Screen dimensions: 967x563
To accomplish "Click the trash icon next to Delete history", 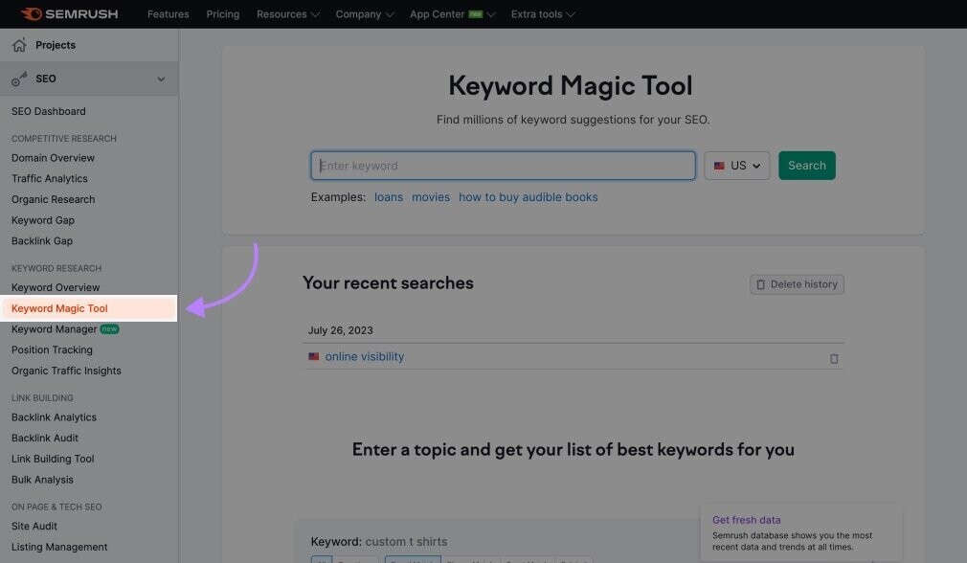I will [x=762, y=283].
